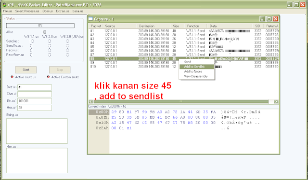
Task: Toggle Active snutz.us radio button
Action: (x=12, y=77)
